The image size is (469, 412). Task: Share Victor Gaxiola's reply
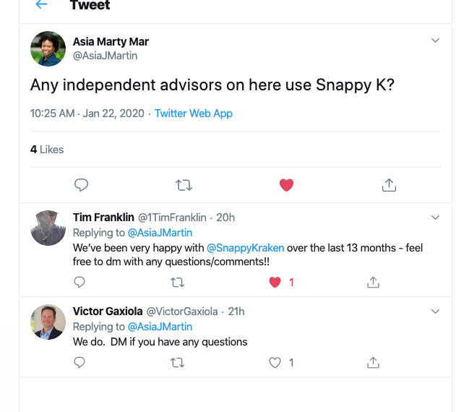[373, 362]
